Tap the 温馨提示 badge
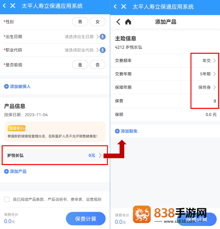220x229 pixels. (x=16, y=128)
